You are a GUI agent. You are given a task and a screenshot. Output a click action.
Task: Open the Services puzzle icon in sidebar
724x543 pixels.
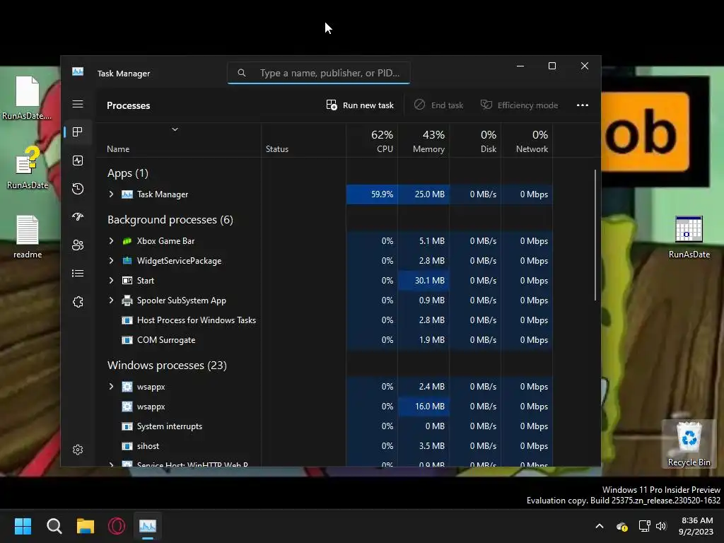(78, 301)
